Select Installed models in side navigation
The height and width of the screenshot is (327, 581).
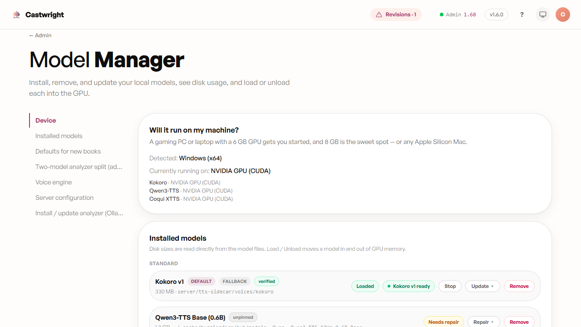pos(59,136)
